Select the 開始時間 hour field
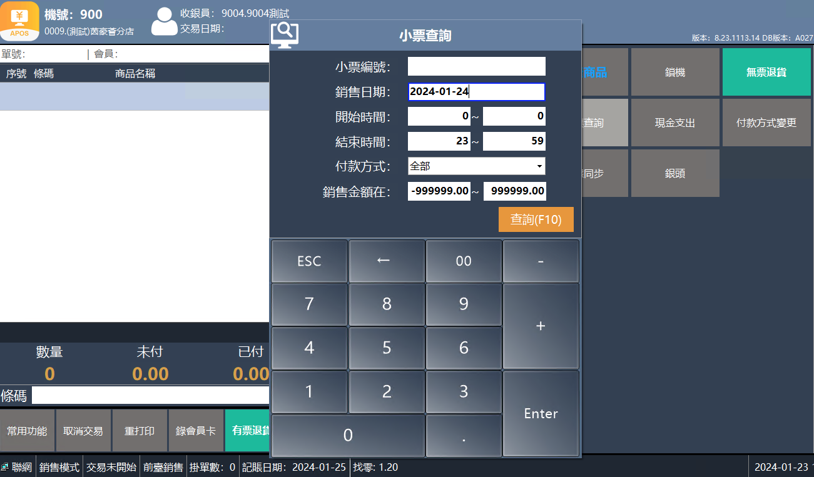The height and width of the screenshot is (477, 814). click(439, 116)
